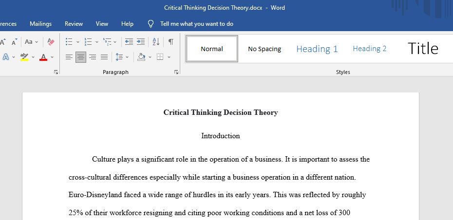The height and width of the screenshot is (220, 453).
Task: Open the References tab
Action: pyautogui.click(x=8, y=24)
